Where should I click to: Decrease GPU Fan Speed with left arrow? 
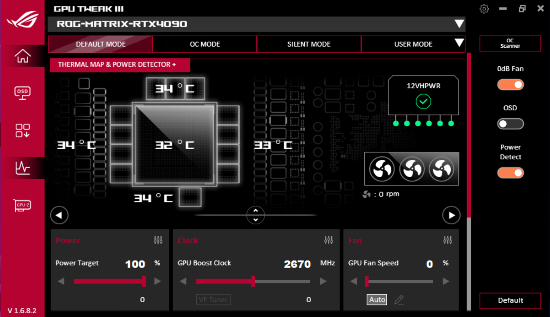tap(354, 281)
